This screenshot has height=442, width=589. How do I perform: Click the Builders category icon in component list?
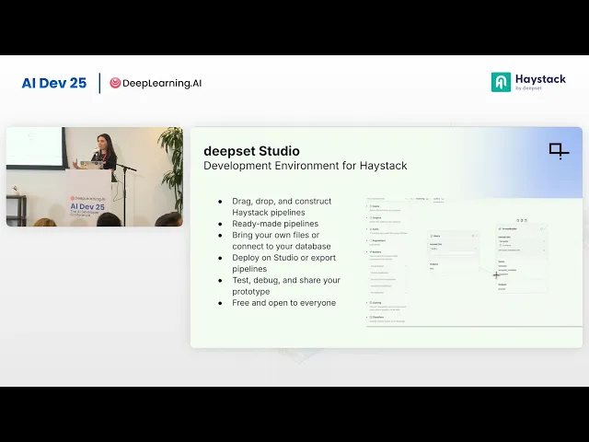pos(368,250)
